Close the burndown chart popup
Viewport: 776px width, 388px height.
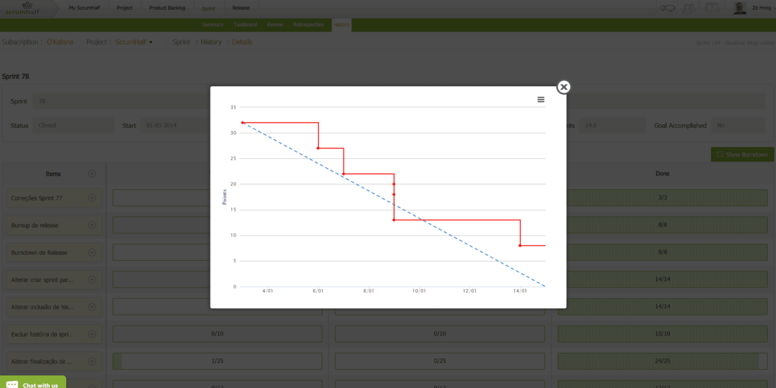(x=563, y=87)
